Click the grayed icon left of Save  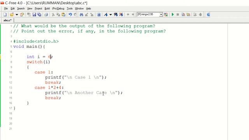coord(29,15)
